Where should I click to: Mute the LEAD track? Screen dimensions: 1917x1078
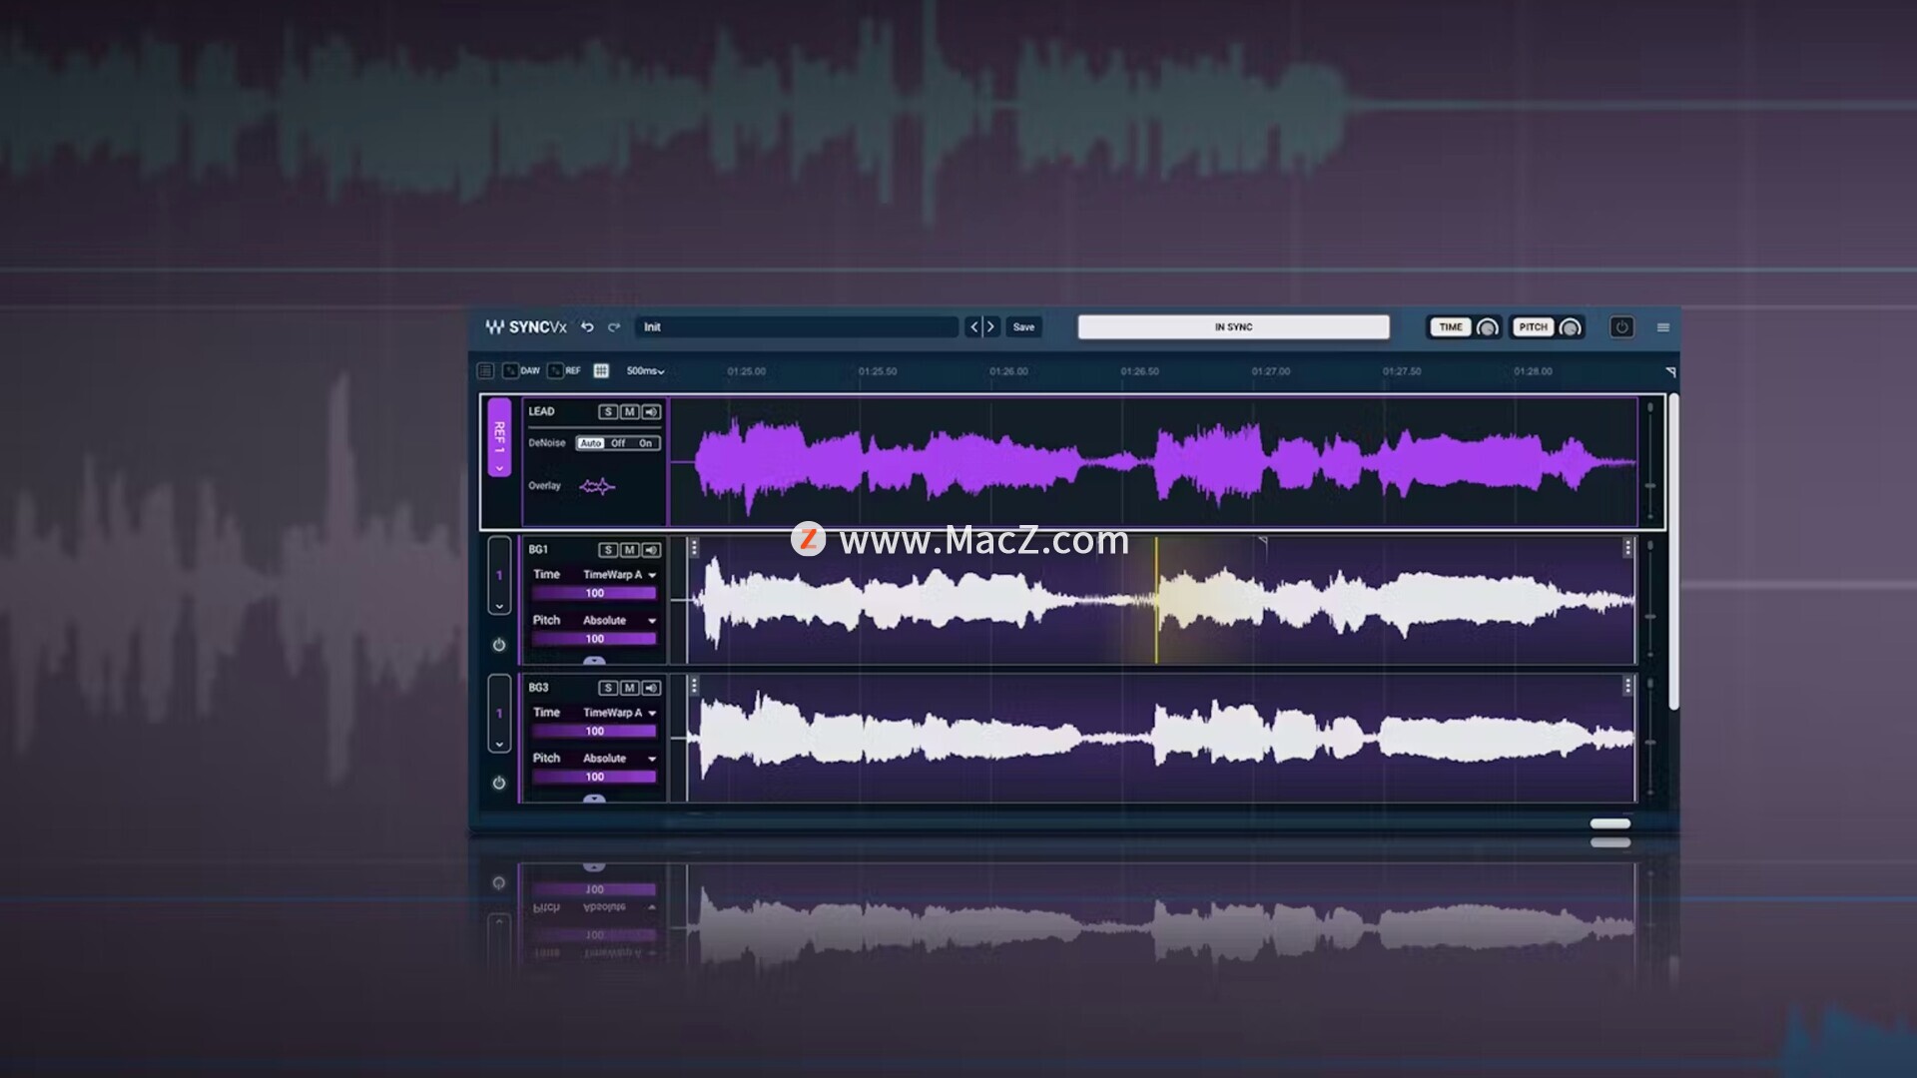(x=629, y=412)
